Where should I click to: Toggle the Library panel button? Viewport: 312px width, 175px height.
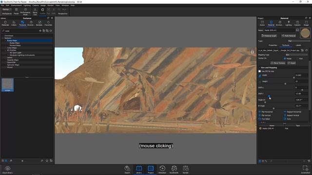click(x=139, y=170)
